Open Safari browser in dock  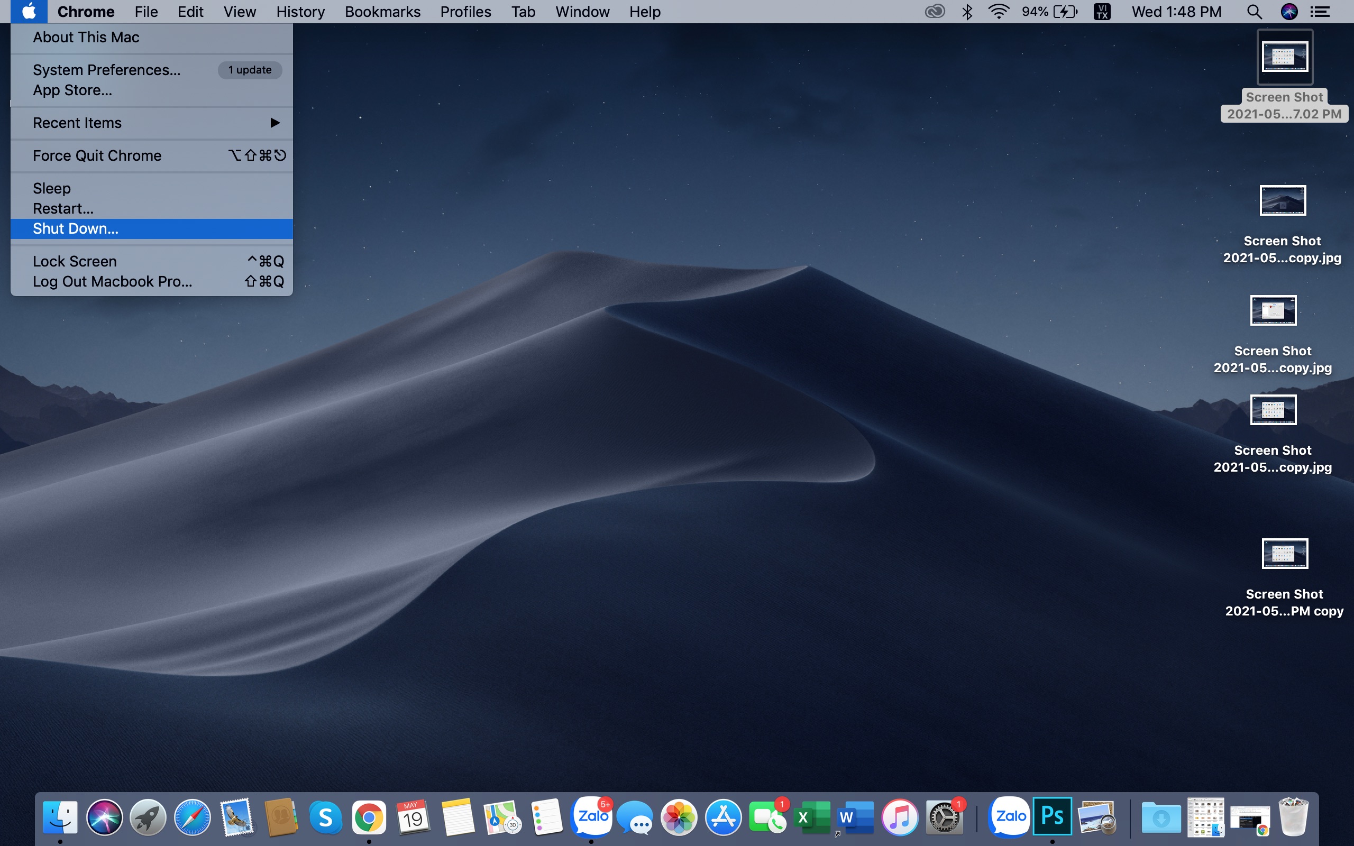(192, 818)
